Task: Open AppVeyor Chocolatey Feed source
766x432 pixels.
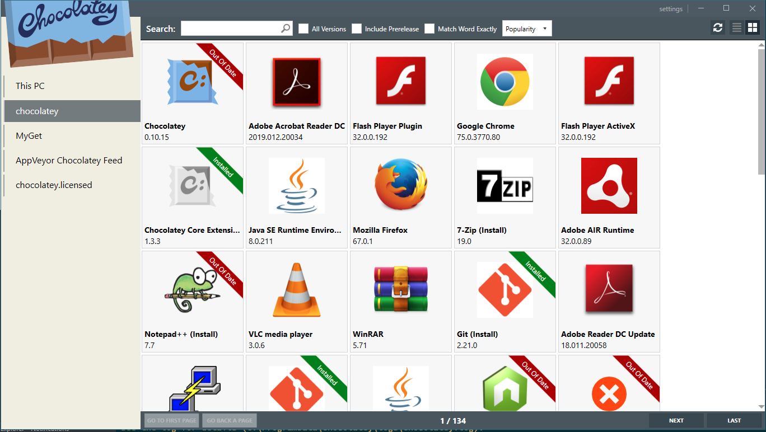Action: tap(72, 160)
